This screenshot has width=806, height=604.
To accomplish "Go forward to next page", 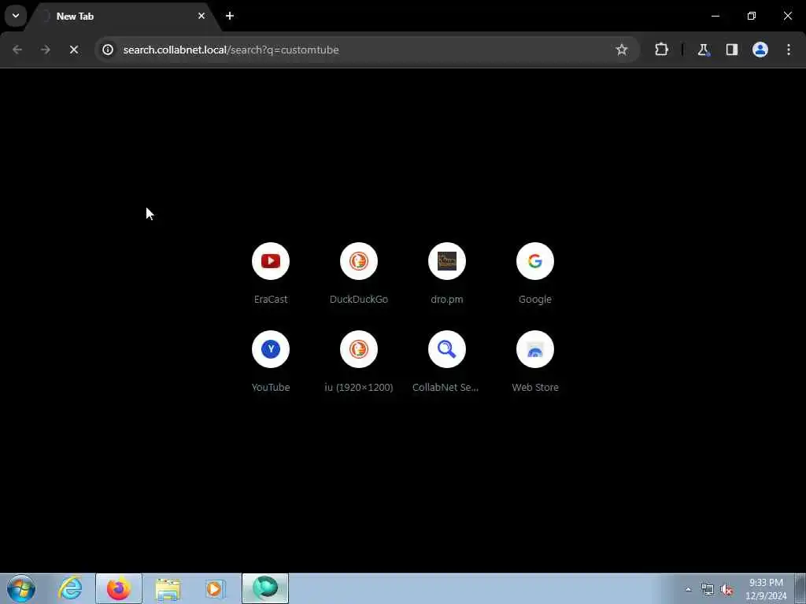I will tap(46, 50).
